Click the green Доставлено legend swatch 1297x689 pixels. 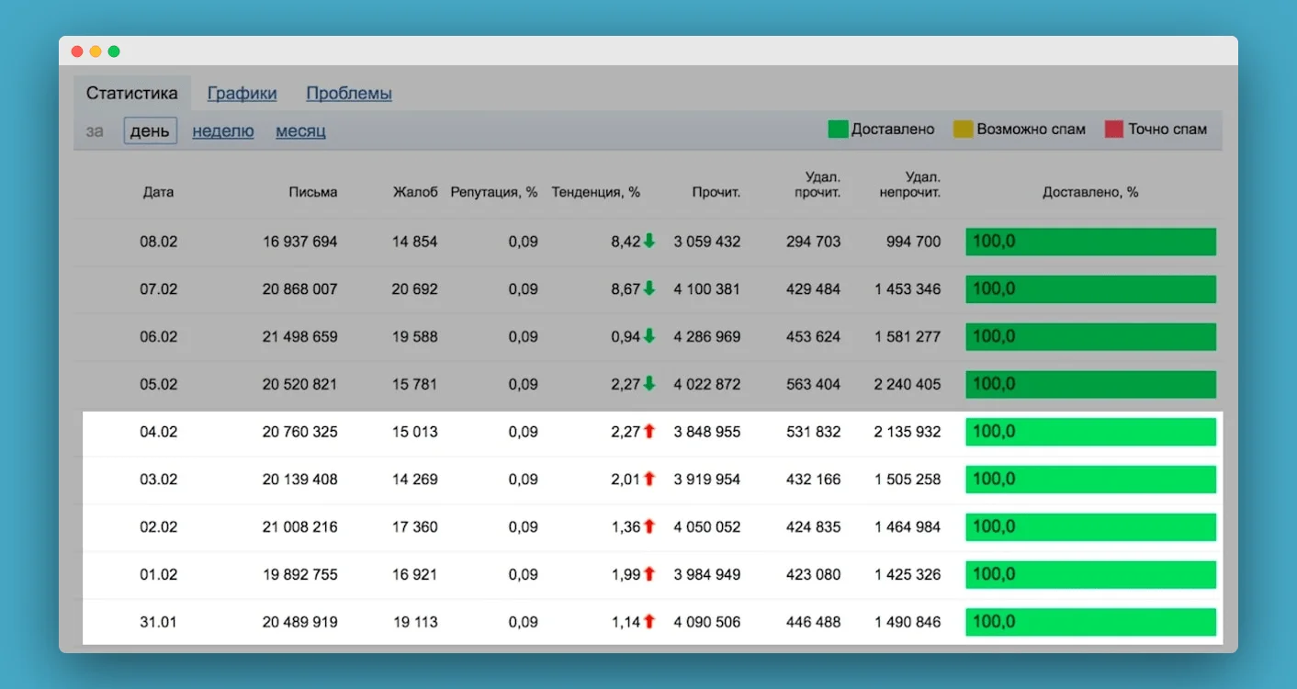click(838, 130)
